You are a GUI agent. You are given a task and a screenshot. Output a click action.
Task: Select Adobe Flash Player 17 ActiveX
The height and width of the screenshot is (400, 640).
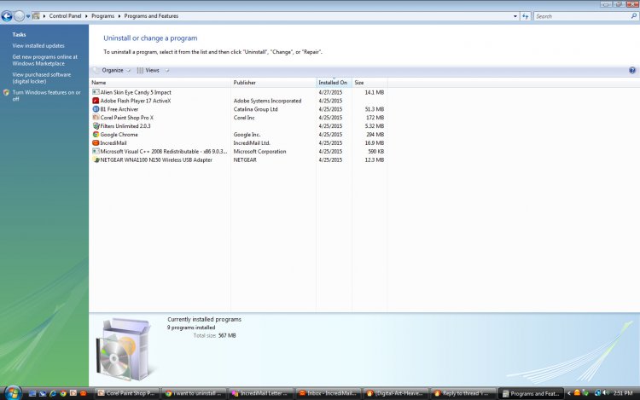[x=136, y=101]
